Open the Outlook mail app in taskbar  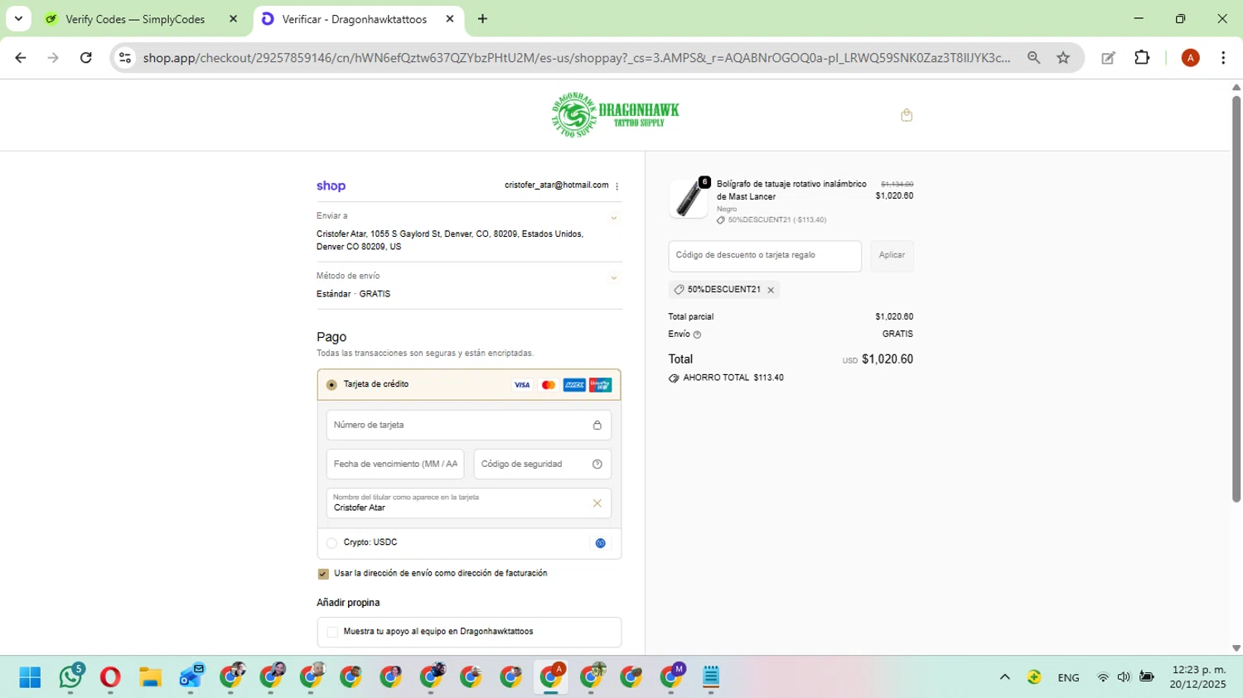[x=191, y=677]
